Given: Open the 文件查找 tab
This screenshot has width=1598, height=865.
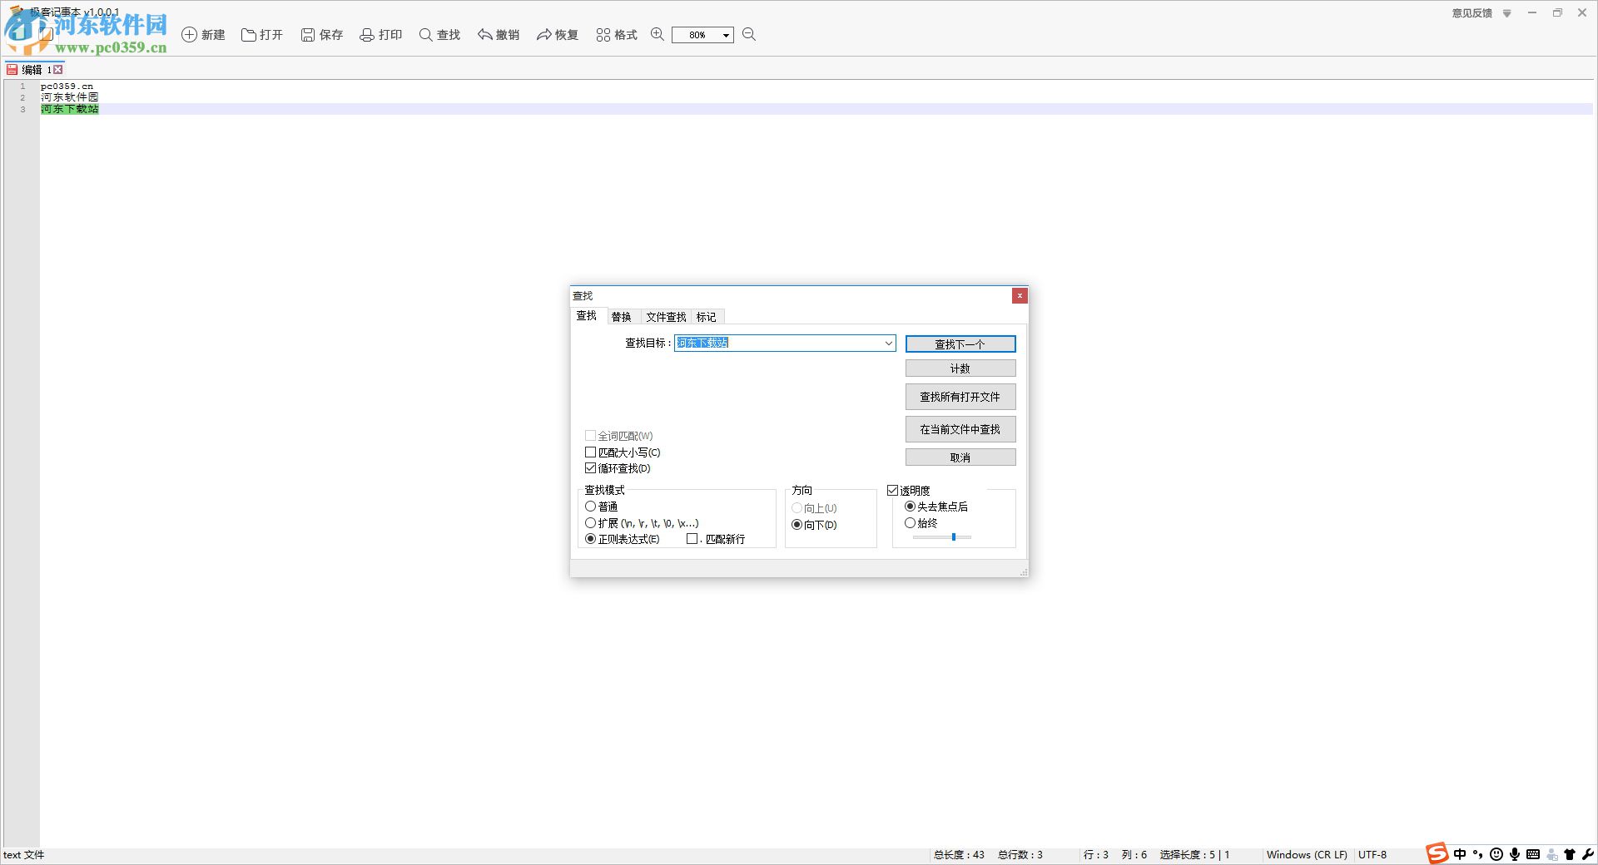Looking at the screenshot, I should point(666,317).
